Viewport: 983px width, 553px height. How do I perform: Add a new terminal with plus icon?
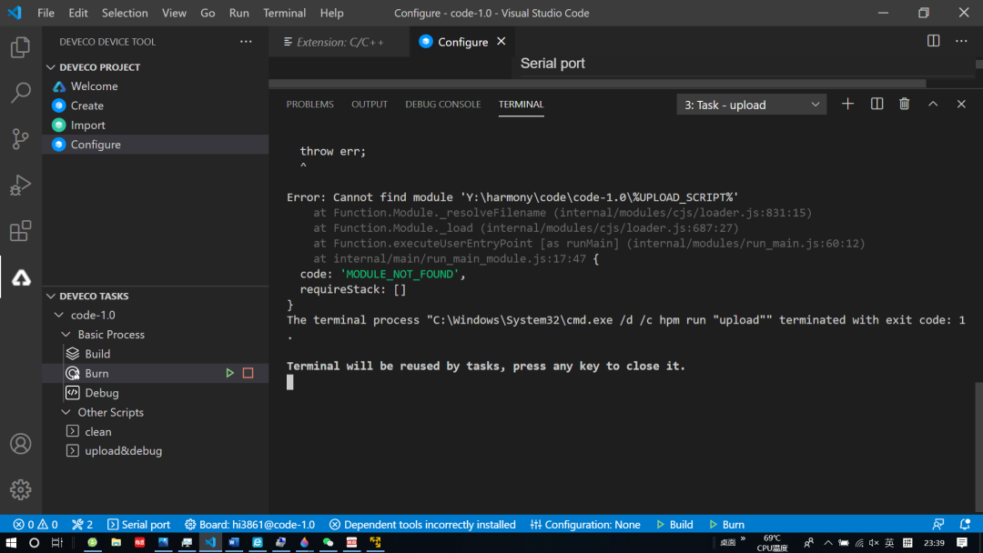(x=847, y=104)
